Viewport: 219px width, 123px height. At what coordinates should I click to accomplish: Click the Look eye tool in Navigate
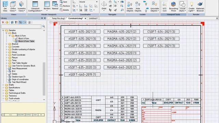(115, 6)
